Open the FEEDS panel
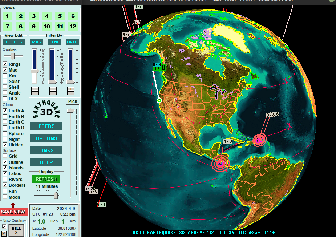 46,126
